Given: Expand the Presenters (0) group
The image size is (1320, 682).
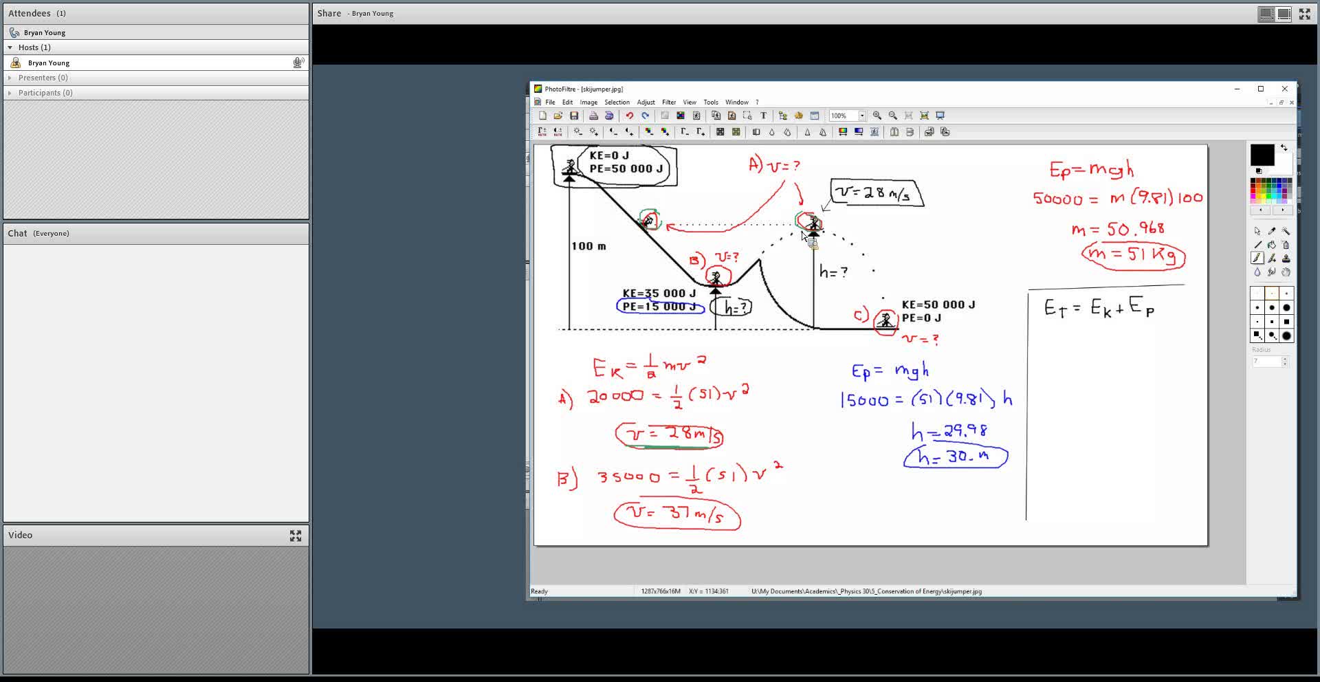Looking at the screenshot, I should 10,78.
